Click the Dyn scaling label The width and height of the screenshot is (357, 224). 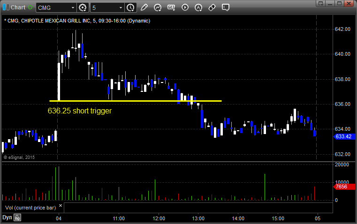7,217
